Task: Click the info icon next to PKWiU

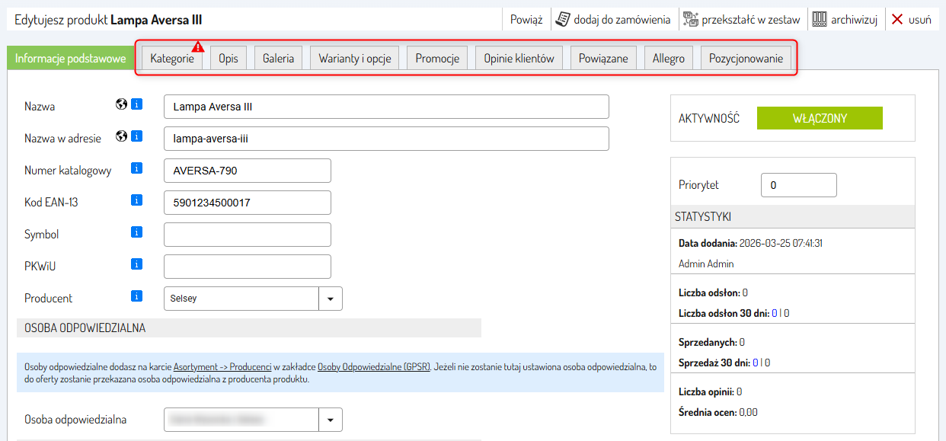Action: click(x=137, y=265)
